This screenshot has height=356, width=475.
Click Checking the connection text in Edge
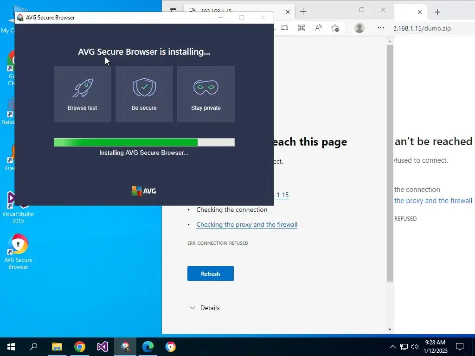pos(232,210)
